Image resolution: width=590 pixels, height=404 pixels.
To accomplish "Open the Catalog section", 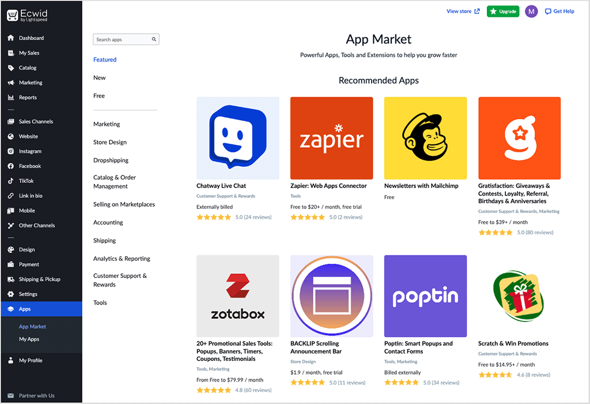I will click(24, 67).
